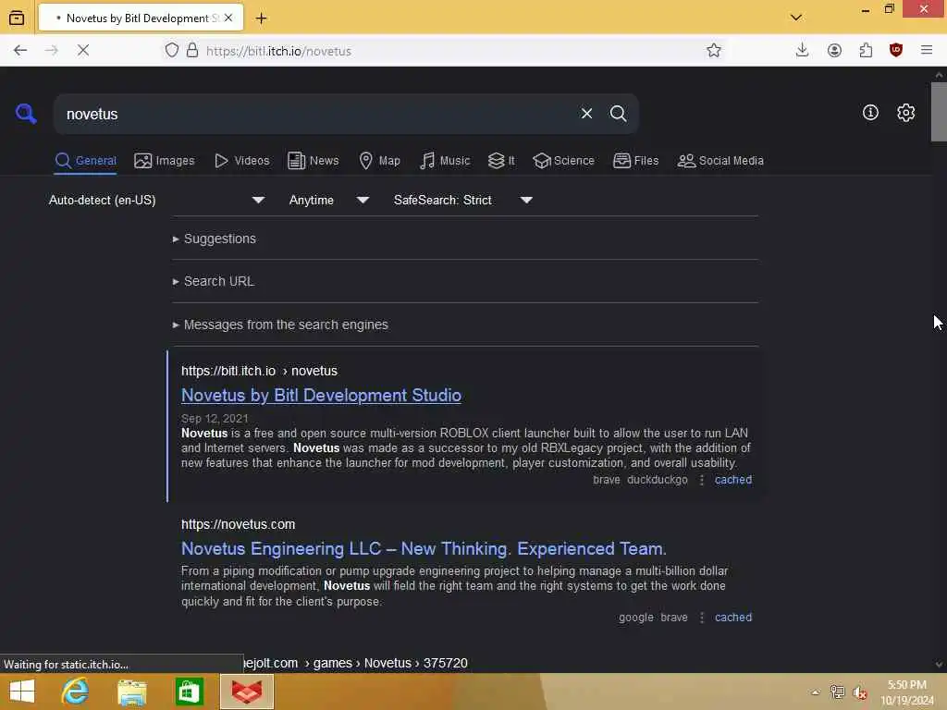This screenshot has height=710, width=947.
Task: Launch Internet Explorer from taskbar
Action: (76, 692)
